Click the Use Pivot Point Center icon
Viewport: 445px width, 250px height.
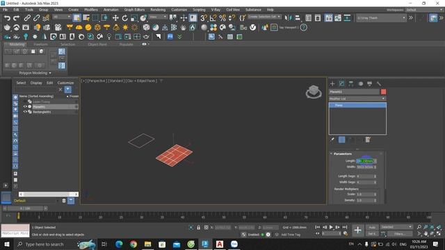click(x=173, y=18)
